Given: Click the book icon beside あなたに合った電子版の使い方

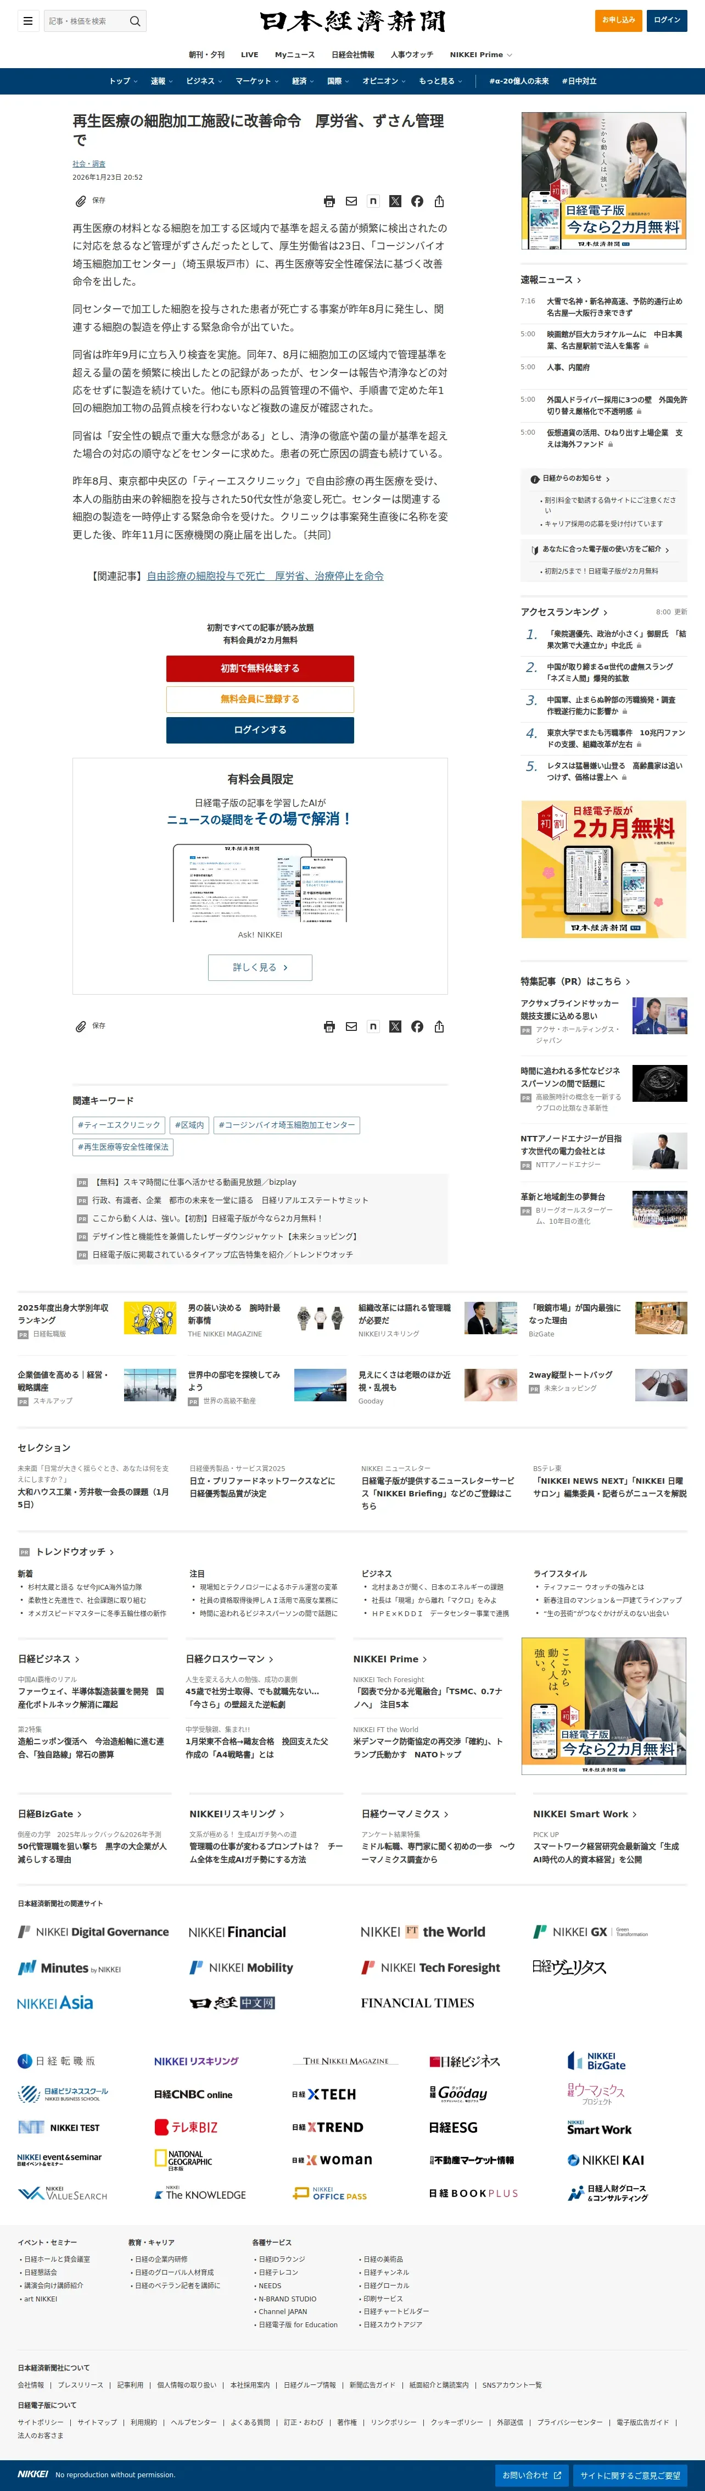Looking at the screenshot, I should coord(535,550).
